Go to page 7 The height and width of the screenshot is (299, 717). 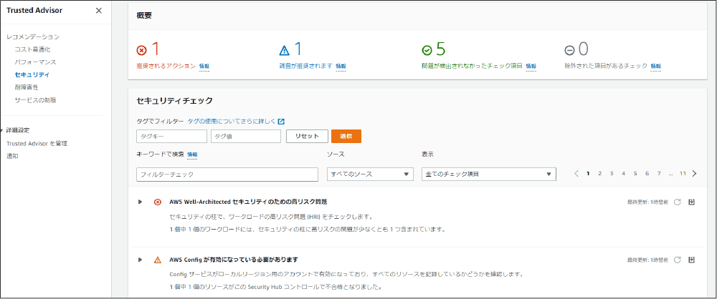(x=659, y=174)
